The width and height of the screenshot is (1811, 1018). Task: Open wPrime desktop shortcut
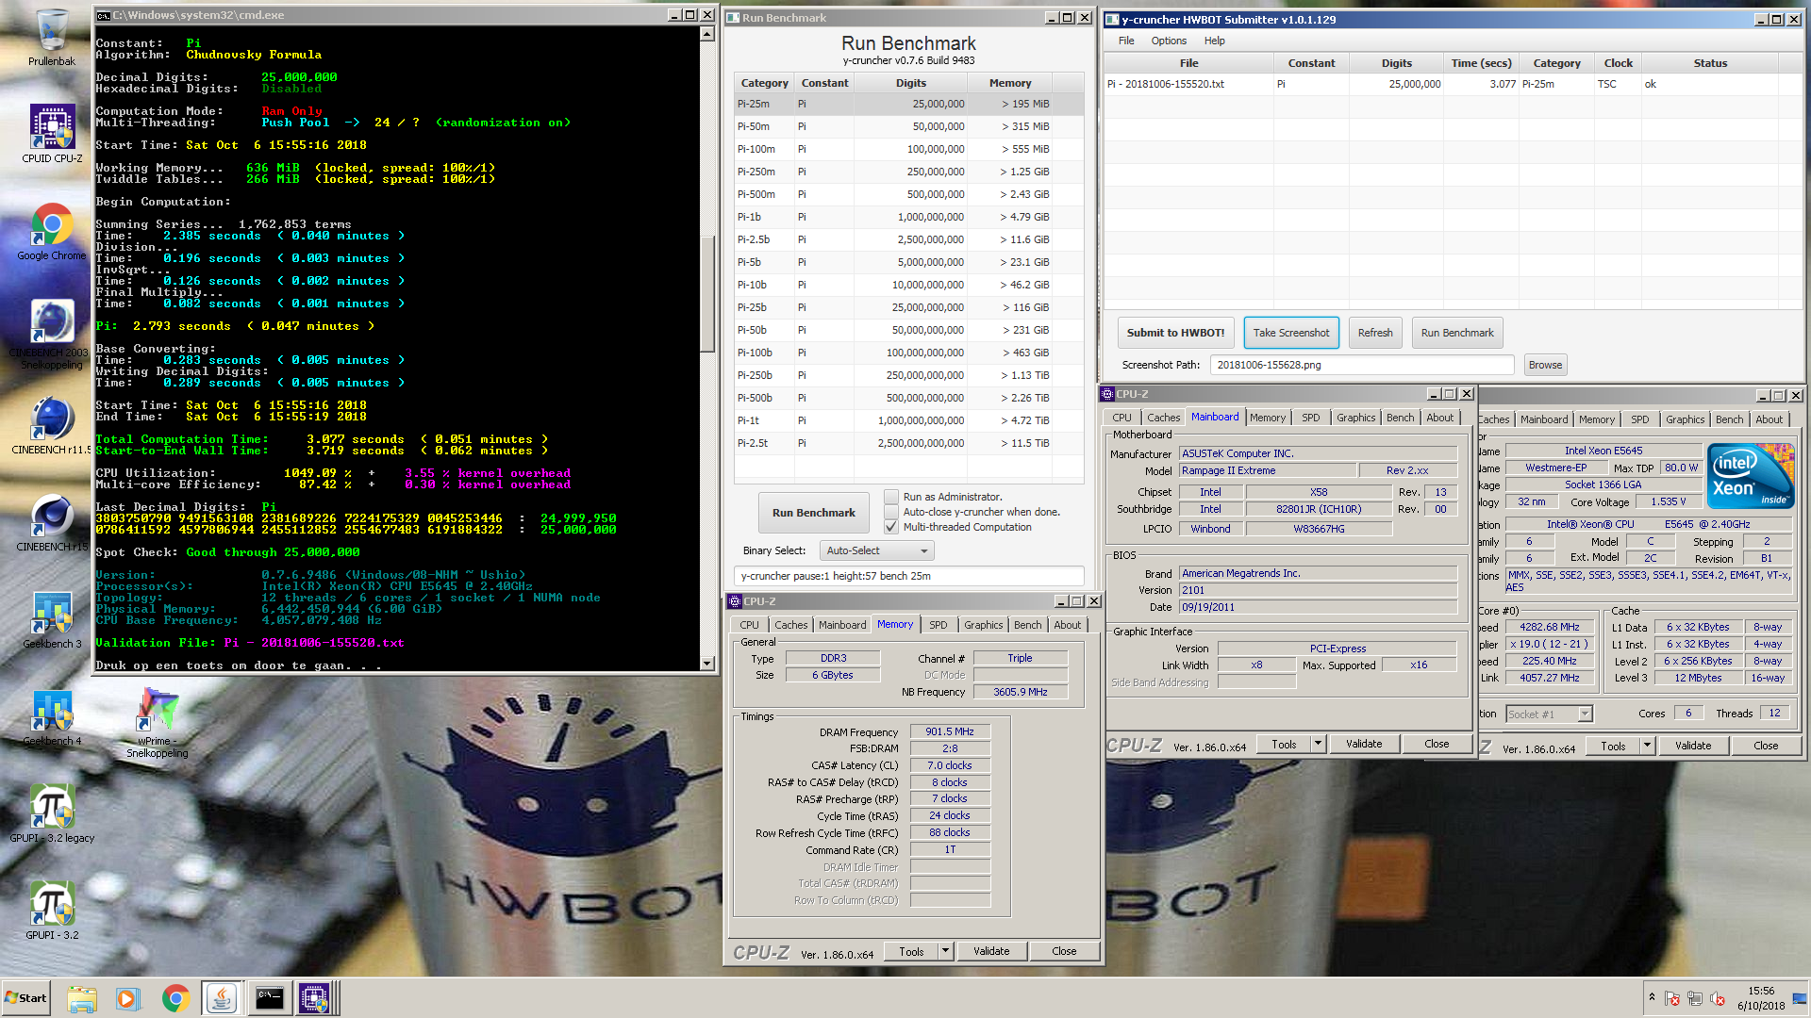[158, 722]
